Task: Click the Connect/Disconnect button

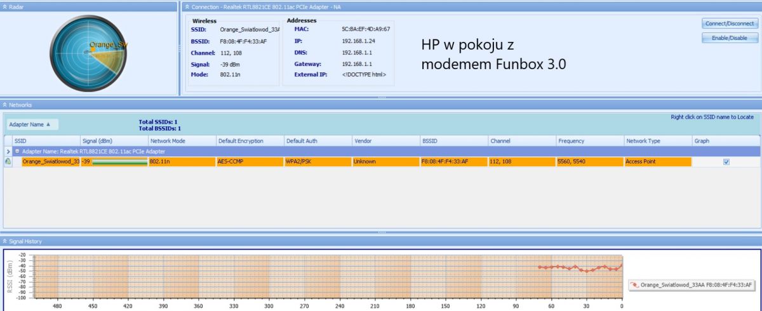Action: (x=730, y=23)
